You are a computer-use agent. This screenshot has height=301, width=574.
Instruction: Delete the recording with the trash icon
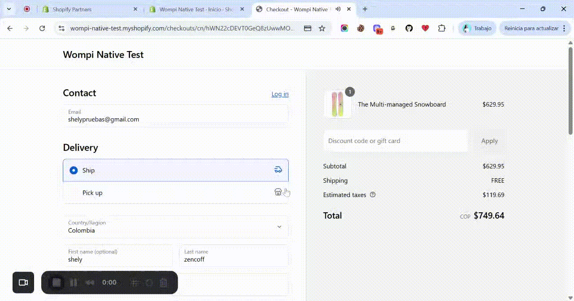[x=164, y=282]
